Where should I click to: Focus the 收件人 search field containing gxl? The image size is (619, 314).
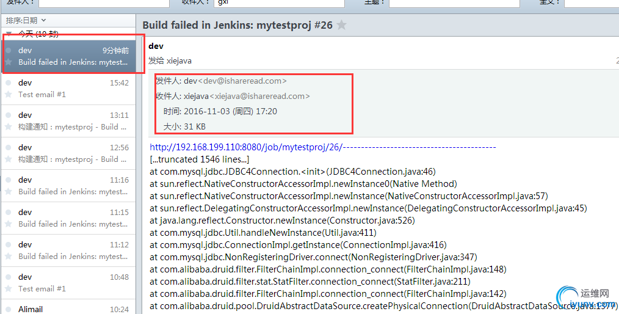click(x=279, y=2)
